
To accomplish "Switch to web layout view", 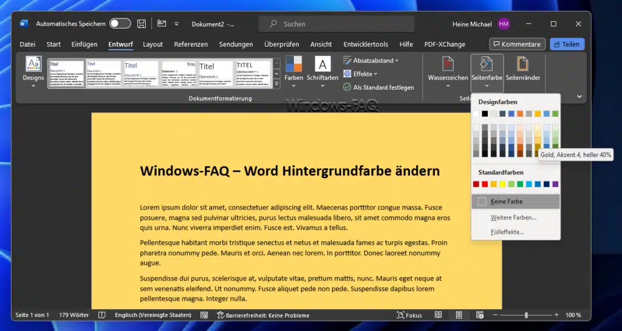I will click(x=480, y=315).
